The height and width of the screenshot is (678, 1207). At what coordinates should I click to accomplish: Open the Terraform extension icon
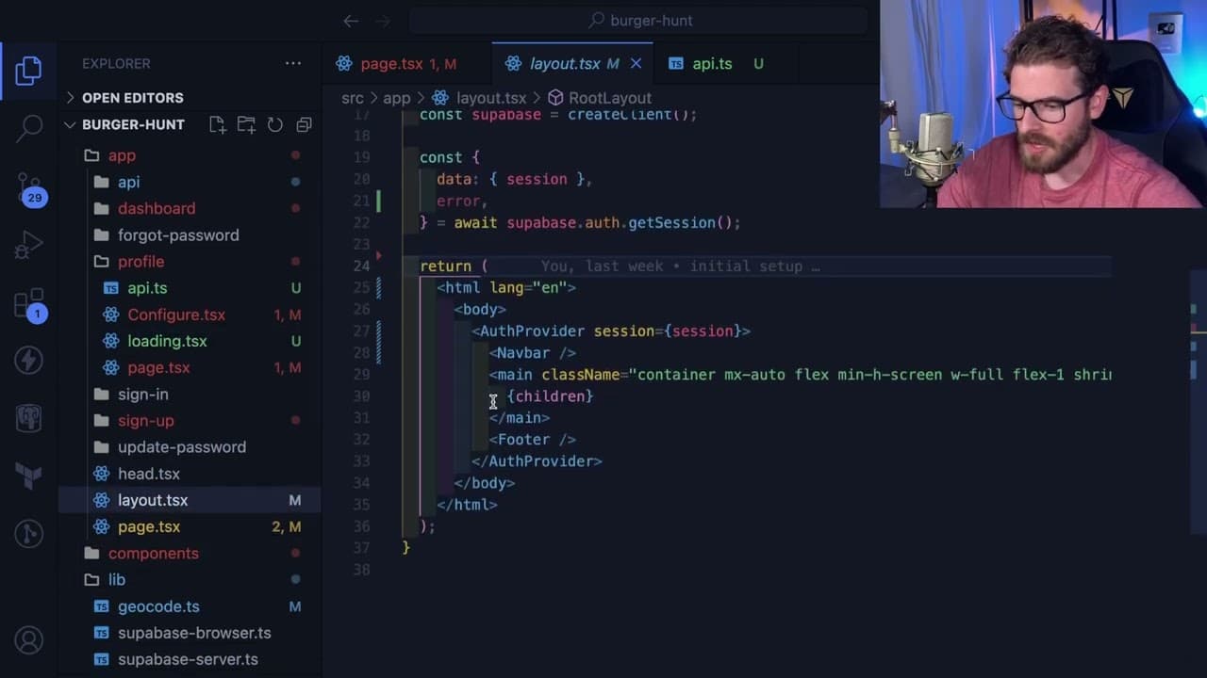pyautogui.click(x=28, y=476)
